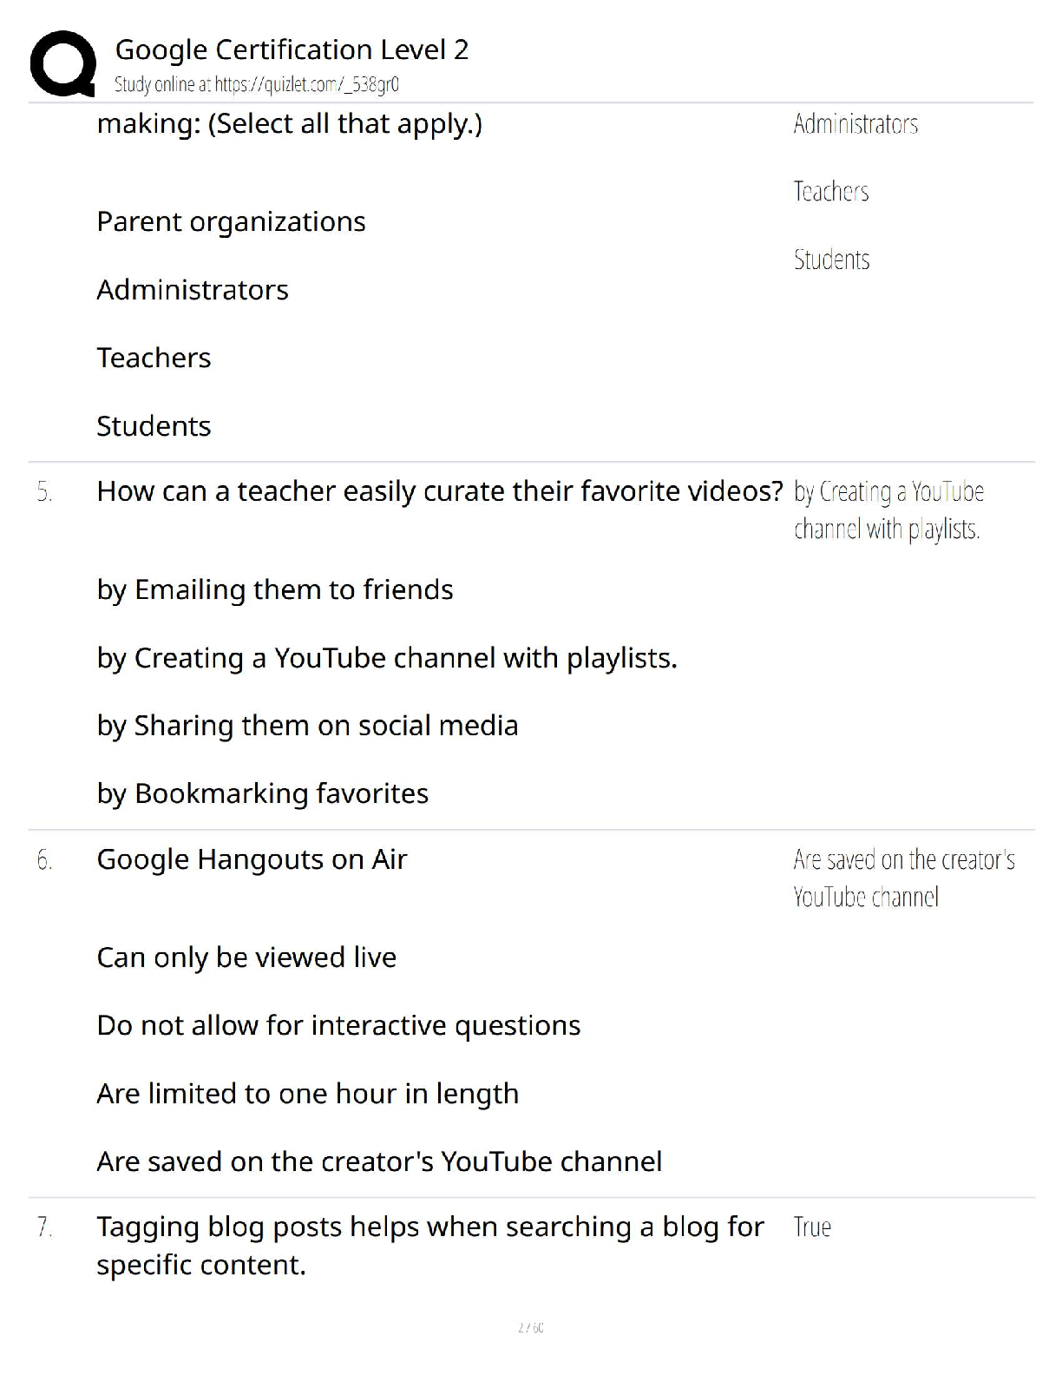Choose 'Are limited to one hour in length'
Image resolution: width=1062 pixels, height=1375 pixels.
point(308,1094)
